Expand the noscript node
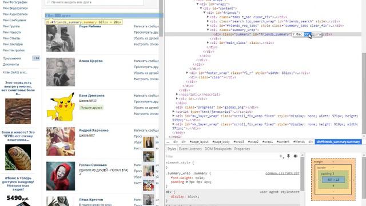The image size is (366, 206). pyautogui.click(x=177, y=94)
